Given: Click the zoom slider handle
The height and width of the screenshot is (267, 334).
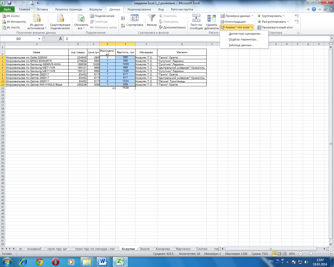Looking at the screenshot, I should (x=311, y=254).
